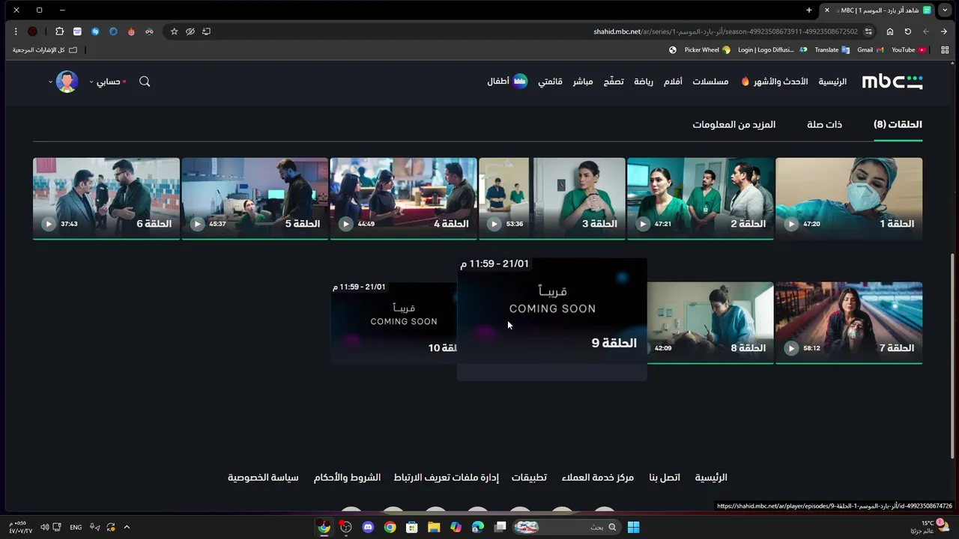Open the apps grid bookmark icon
This screenshot has width=959, height=539.
945,50
